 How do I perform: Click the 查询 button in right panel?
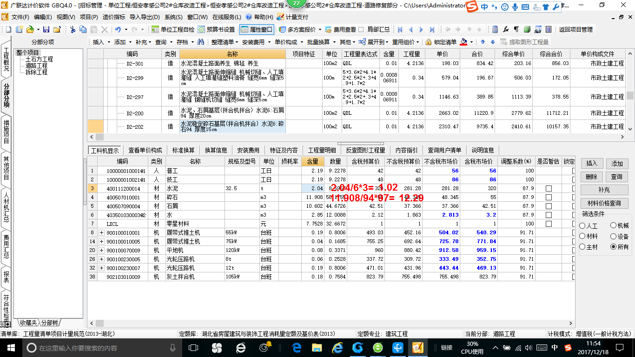(x=617, y=177)
